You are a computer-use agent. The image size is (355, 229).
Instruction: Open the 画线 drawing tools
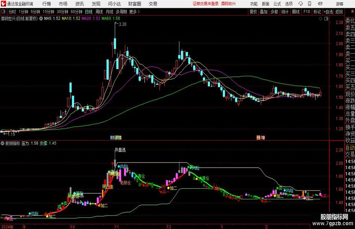296,12
